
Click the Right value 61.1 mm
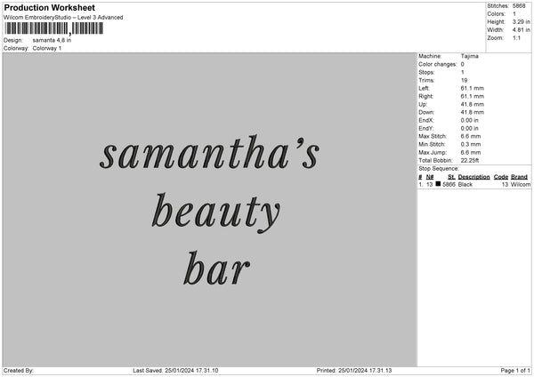pos(472,96)
